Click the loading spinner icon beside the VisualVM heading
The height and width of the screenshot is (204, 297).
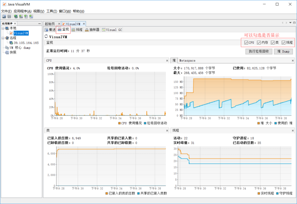(46, 36)
